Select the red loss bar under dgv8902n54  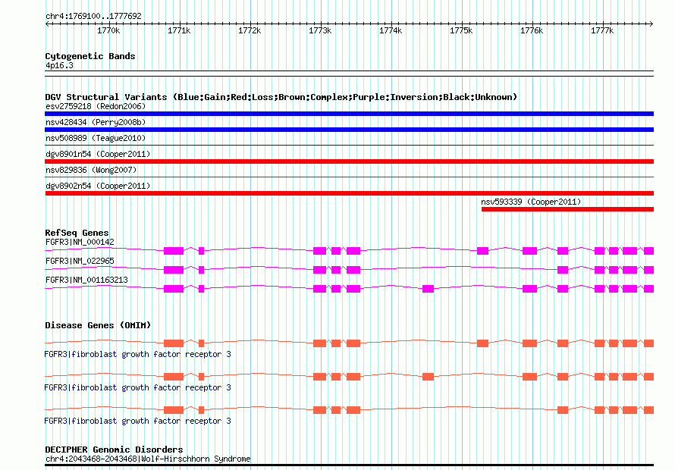(349, 193)
